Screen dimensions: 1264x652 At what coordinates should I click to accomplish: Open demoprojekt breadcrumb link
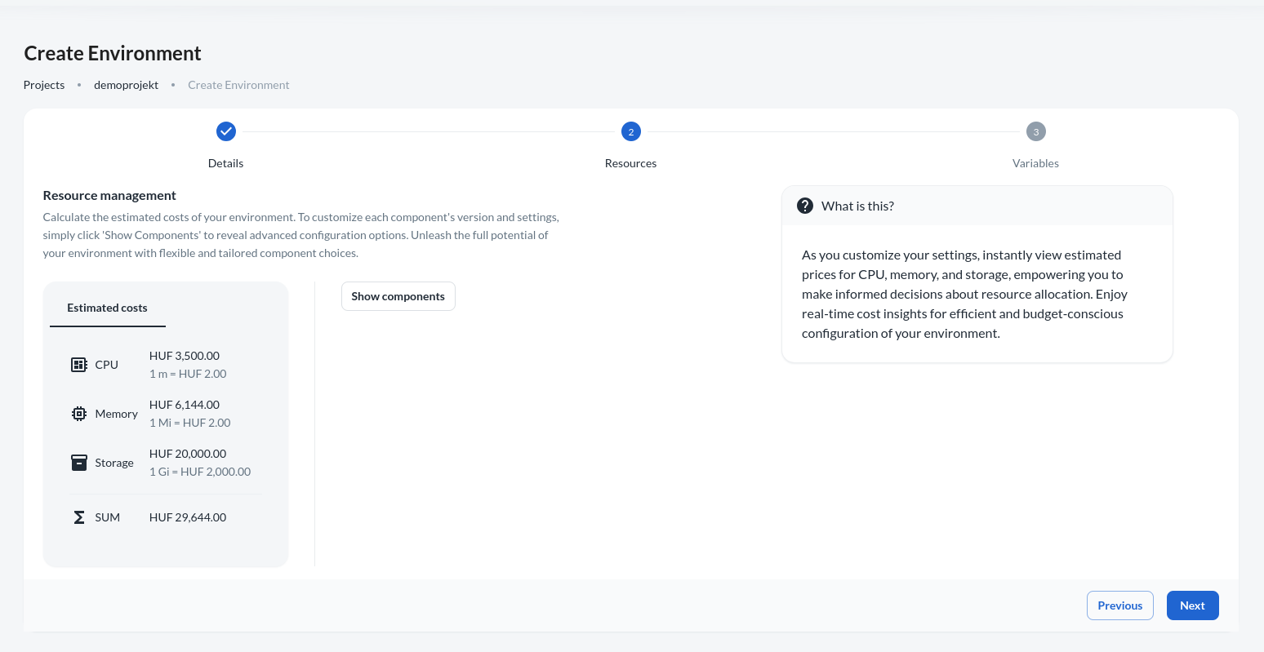pyautogui.click(x=126, y=85)
